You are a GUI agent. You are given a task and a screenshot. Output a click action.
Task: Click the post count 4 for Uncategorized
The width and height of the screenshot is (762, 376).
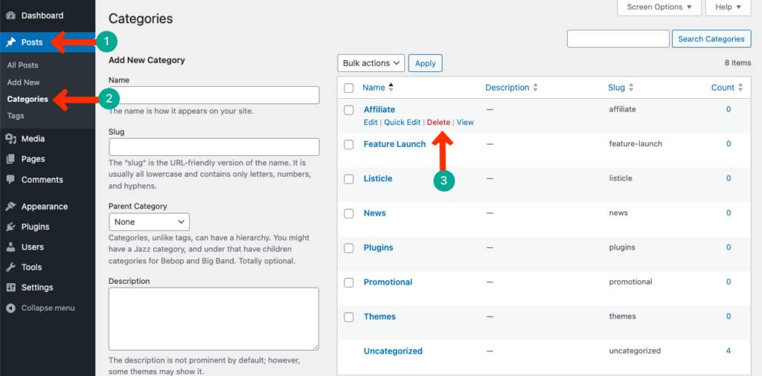[x=728, y=351]
